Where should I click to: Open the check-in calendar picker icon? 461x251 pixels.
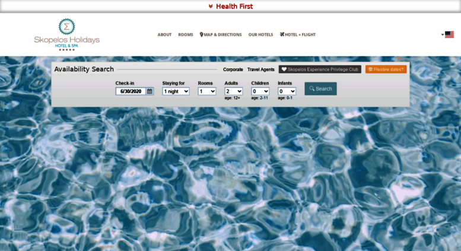[x=150, y=91]
